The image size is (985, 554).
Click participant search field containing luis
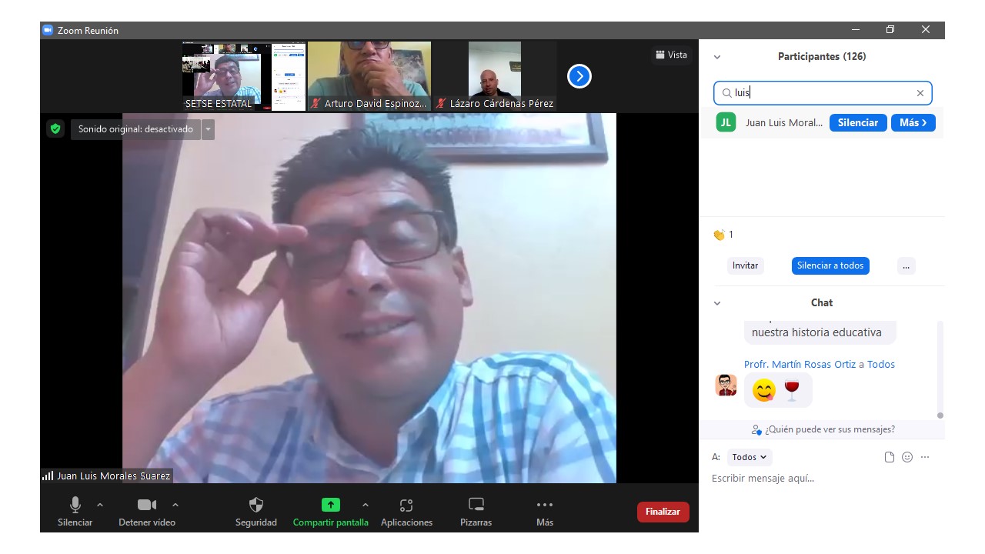point(823,93)
